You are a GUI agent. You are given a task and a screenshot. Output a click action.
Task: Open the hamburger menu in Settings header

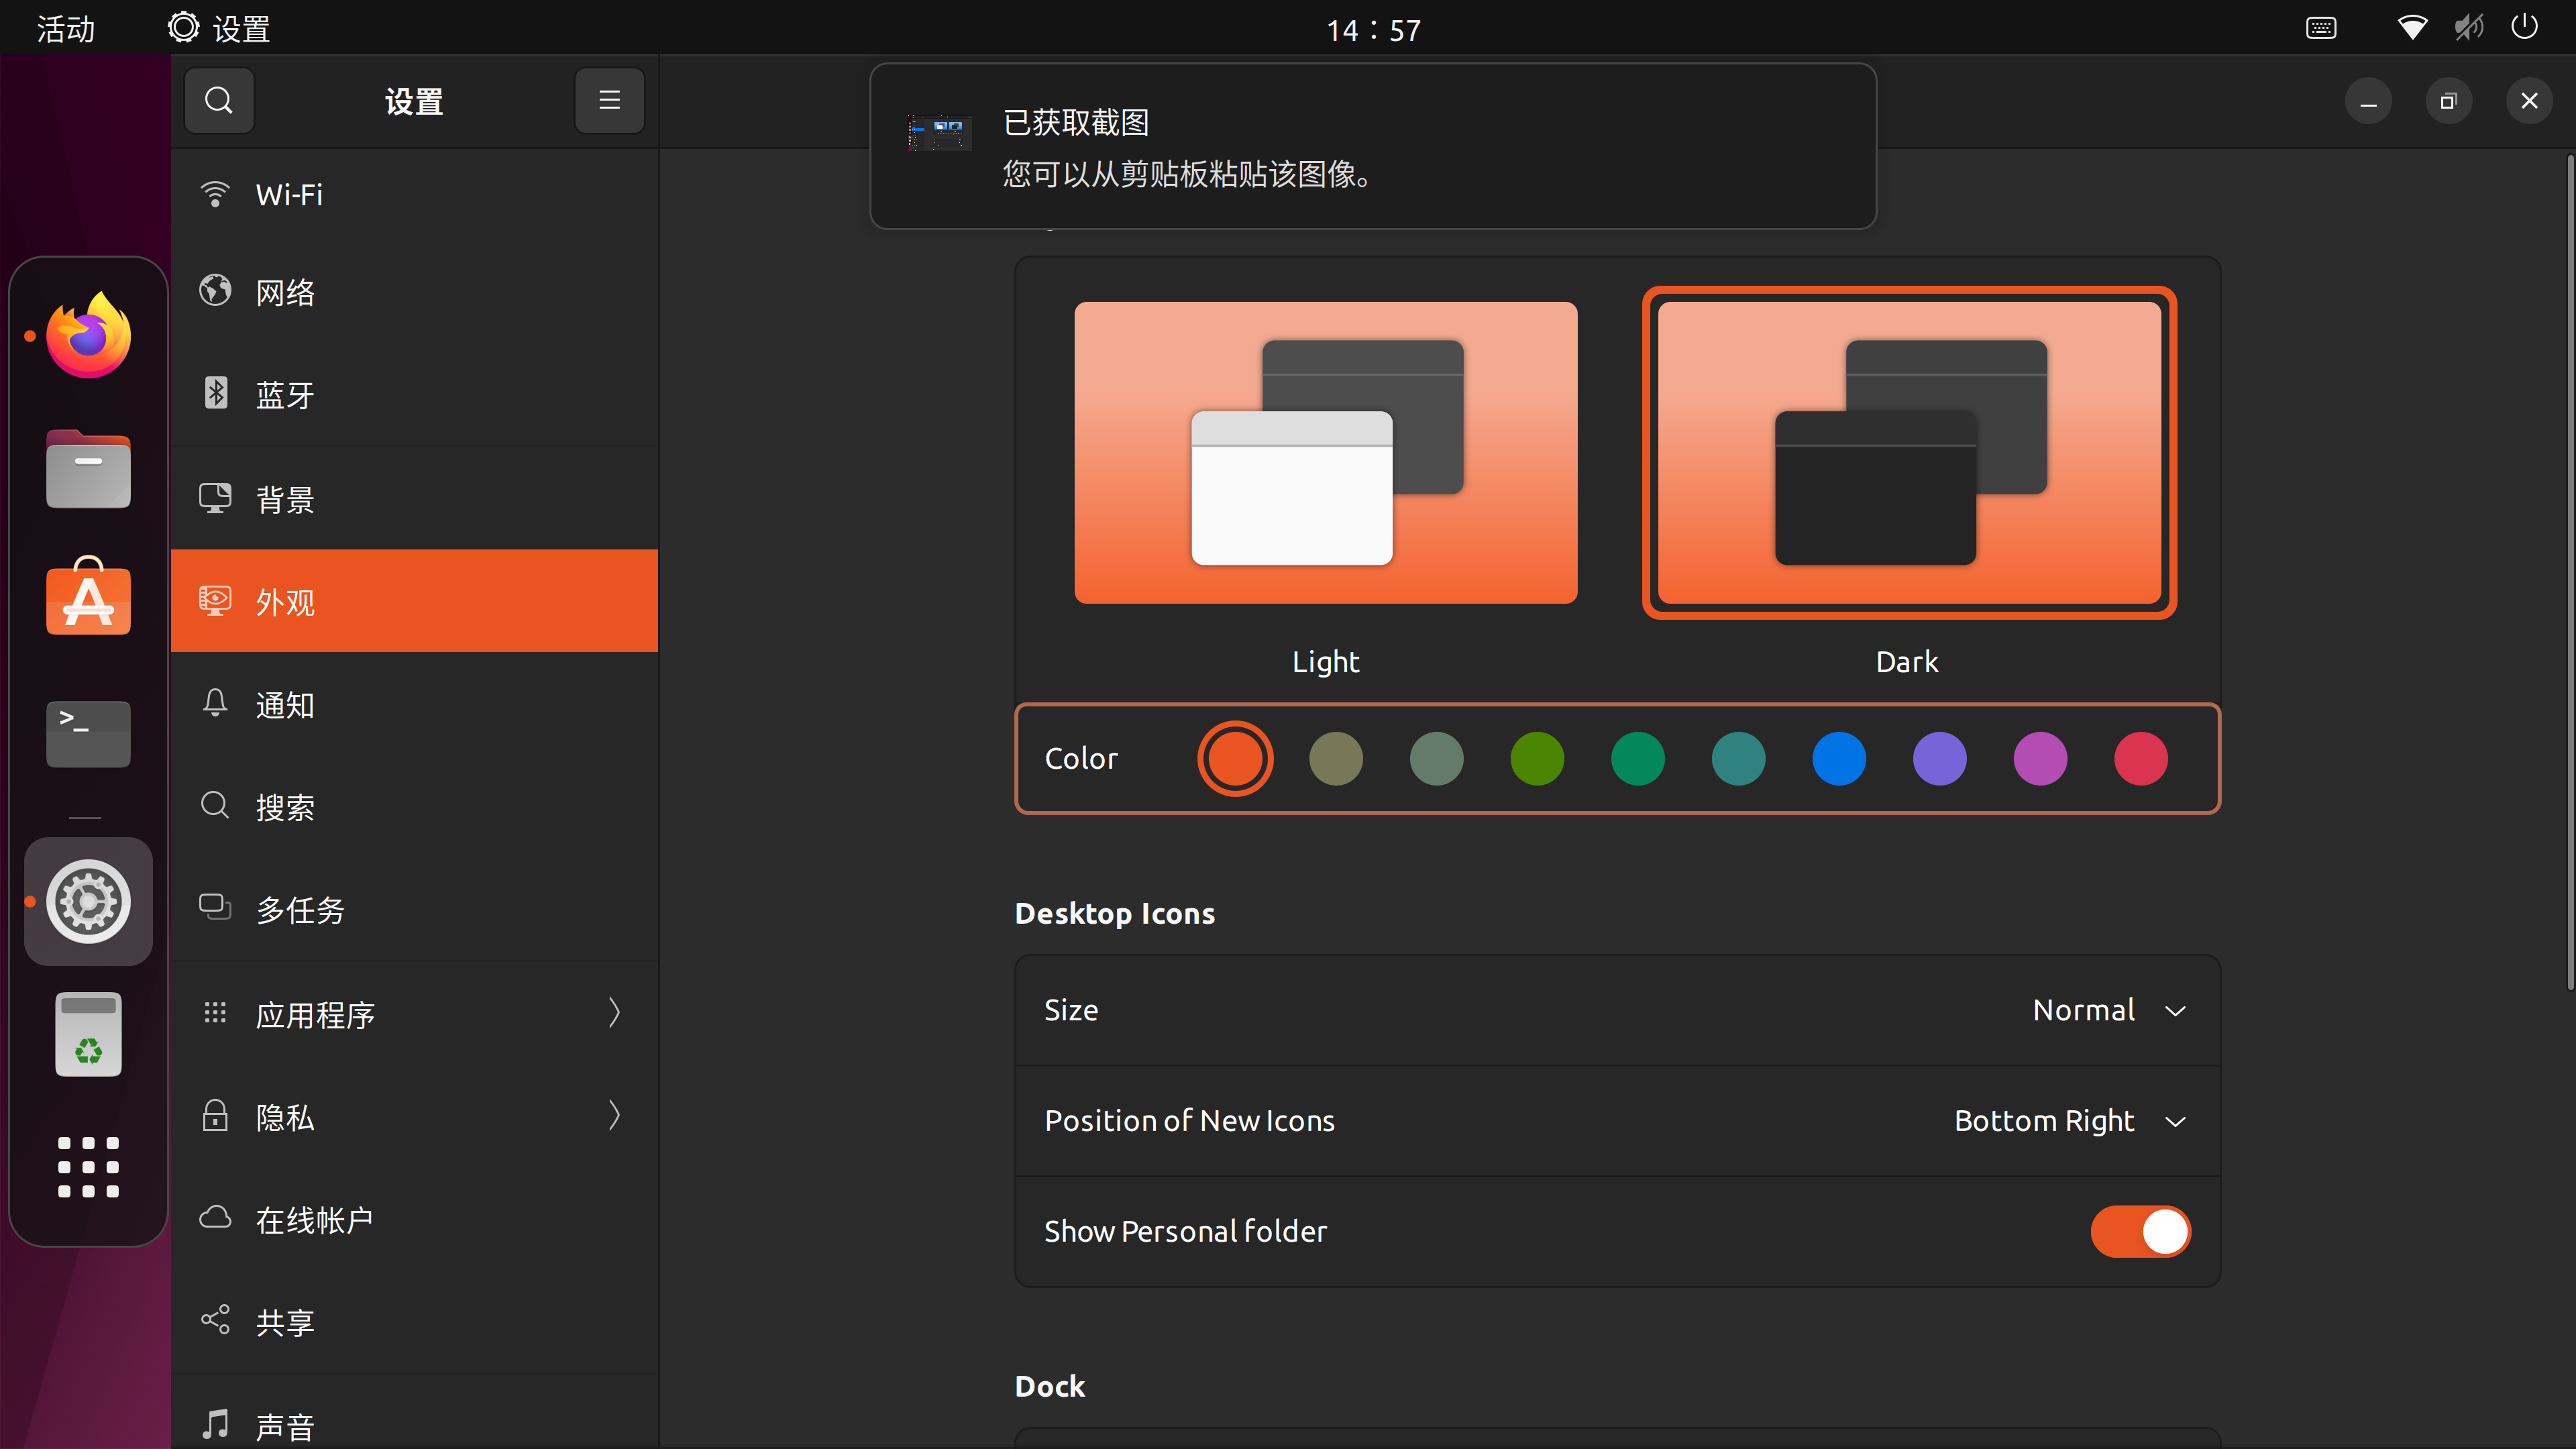pyautogui.click(x=609, y=101)
